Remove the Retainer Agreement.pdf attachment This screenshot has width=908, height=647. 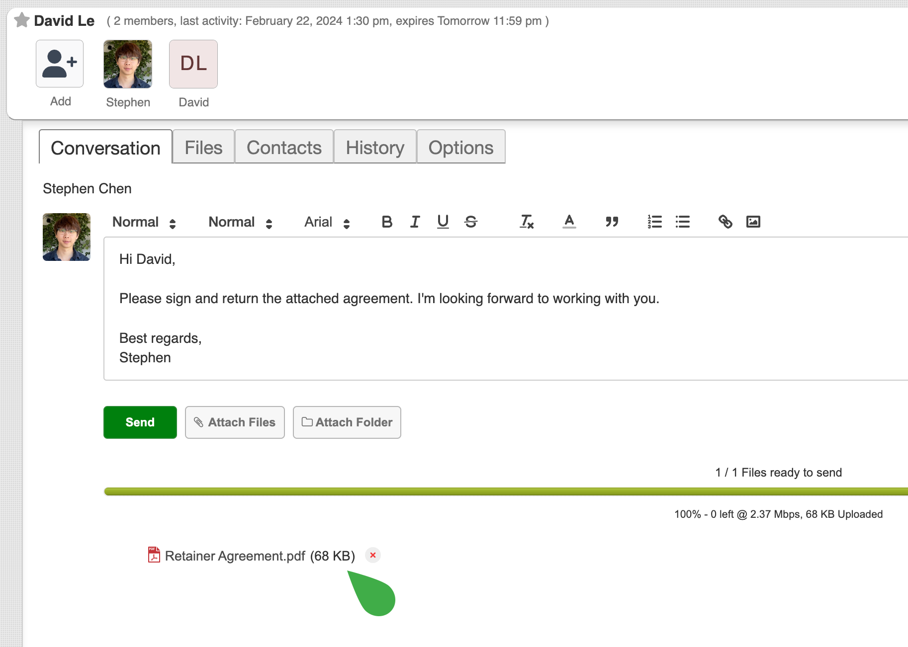click(373, 555)
